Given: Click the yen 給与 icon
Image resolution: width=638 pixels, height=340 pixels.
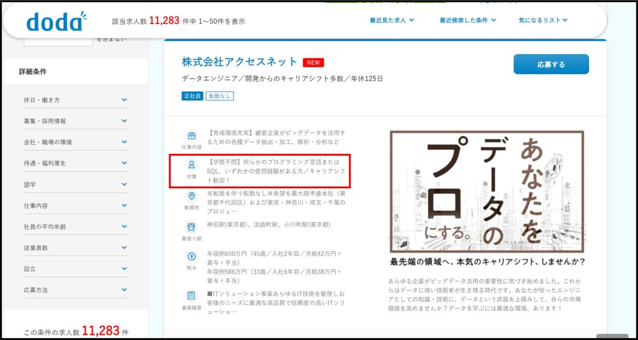Looking at the screenshot, I should point(191,257).
